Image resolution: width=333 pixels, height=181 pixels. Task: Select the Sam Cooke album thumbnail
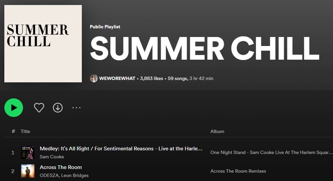(x=28, y=152)
